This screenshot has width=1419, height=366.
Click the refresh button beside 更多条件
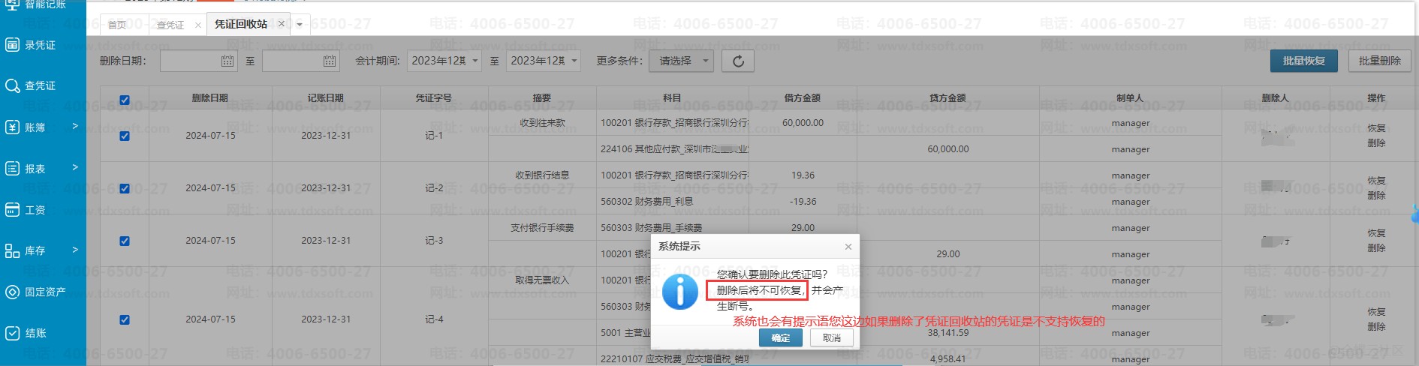[738, 61]
